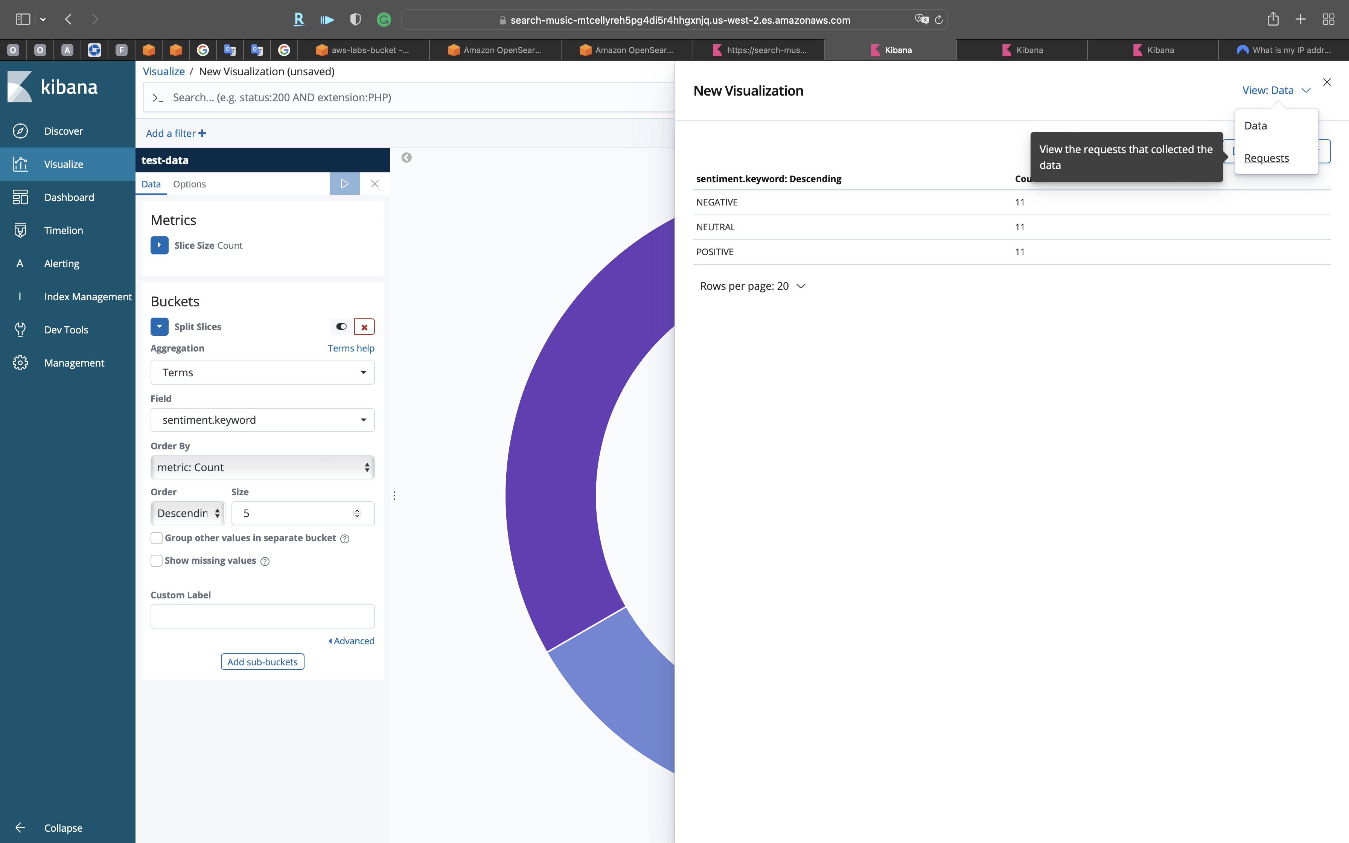Remove the Split Slices bucket
This screenshot has width=1349, height=843.
[x=364, y=327]
